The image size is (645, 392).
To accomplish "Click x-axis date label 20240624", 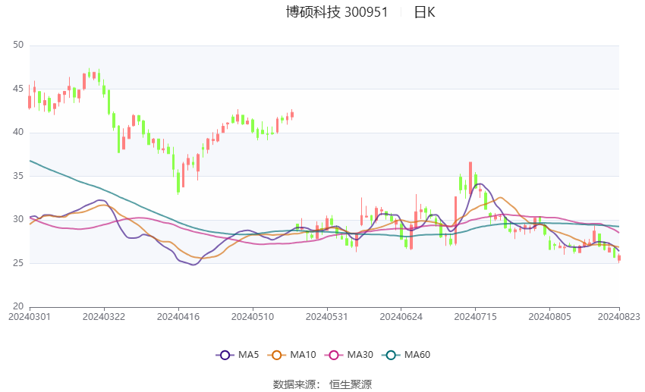I will coord(401,317).
